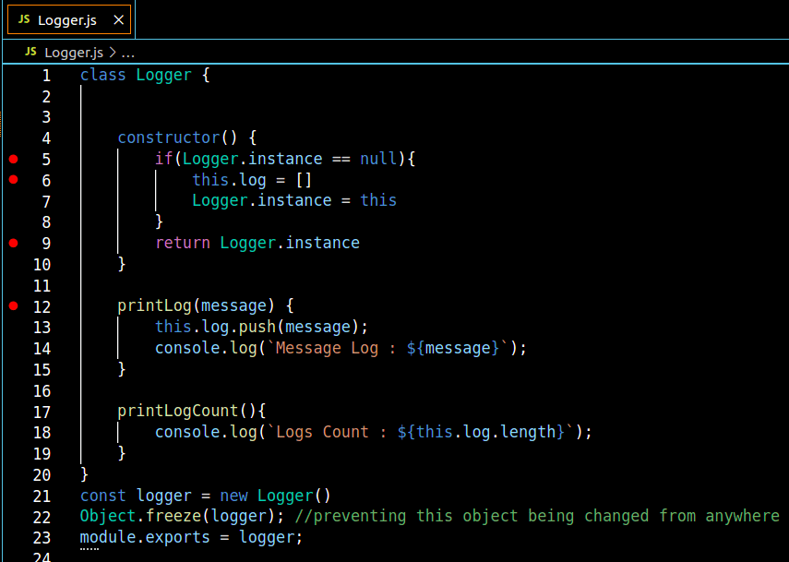This screenshot has width=789, height=562.
Task: Click Object.freeze call on line 22
Action: click(x=135, y=516)
